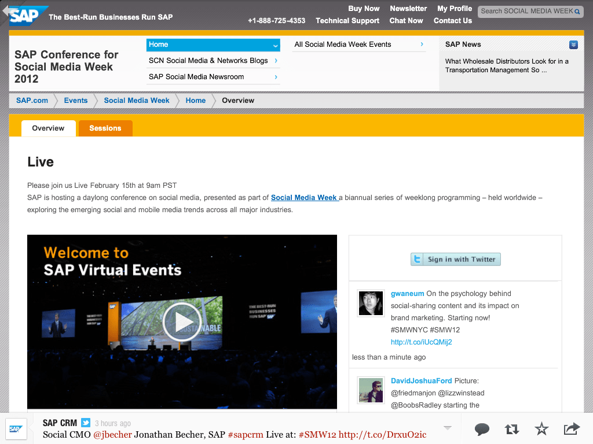Viewport: 593px width, 444px height.
Task: Click SAP CRM account name
Action: click(x=60, y=423)
